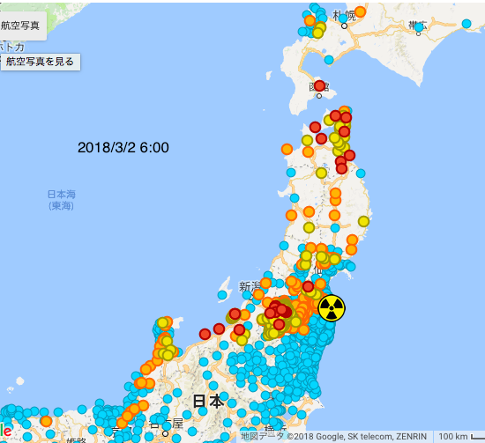Click the far-east Hokkaido cyan marker
Screen dimensions: 485x443
coord(466,24)
